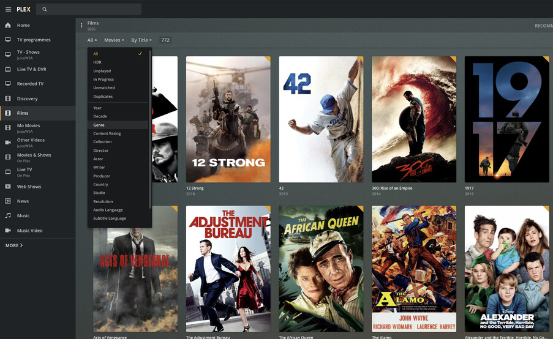
Task: Click the 42 title link
Action: [281, 188]
